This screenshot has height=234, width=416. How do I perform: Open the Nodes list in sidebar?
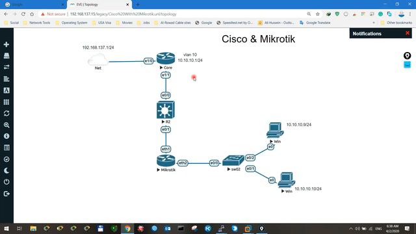click(6, 56)
